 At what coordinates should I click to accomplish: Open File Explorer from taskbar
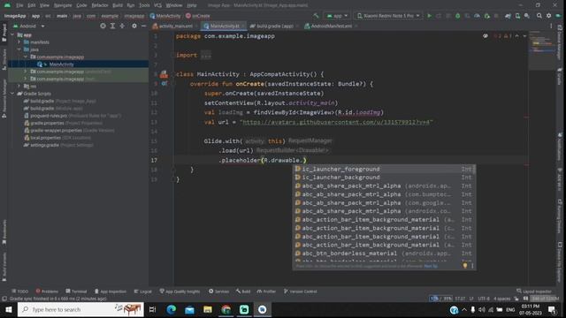[x=208, y=309]
